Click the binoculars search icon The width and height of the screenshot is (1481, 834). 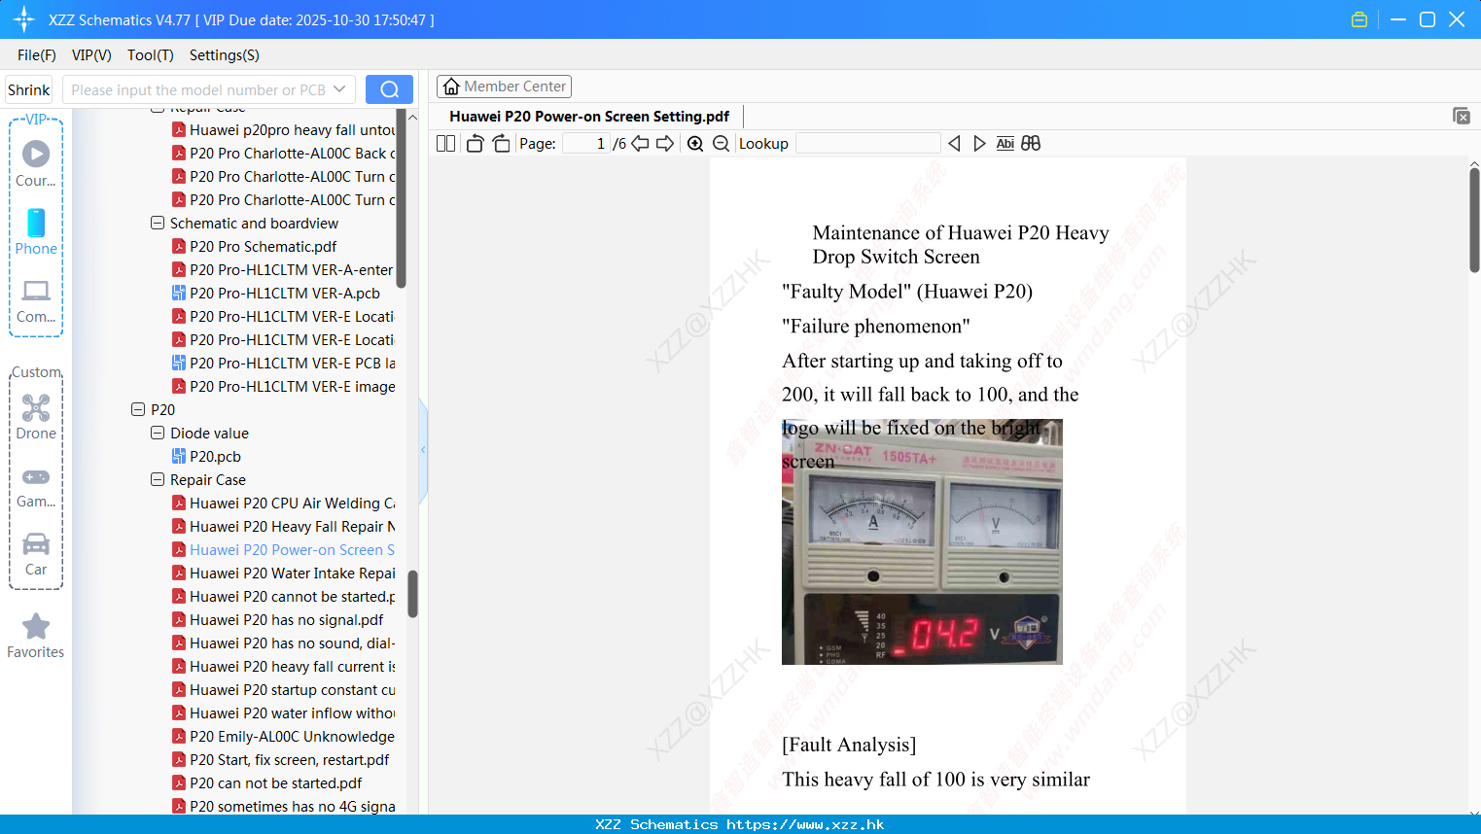tap(1031, 144)
